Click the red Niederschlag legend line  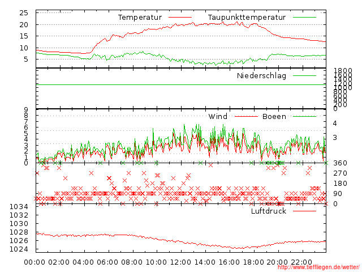(304, 76)
